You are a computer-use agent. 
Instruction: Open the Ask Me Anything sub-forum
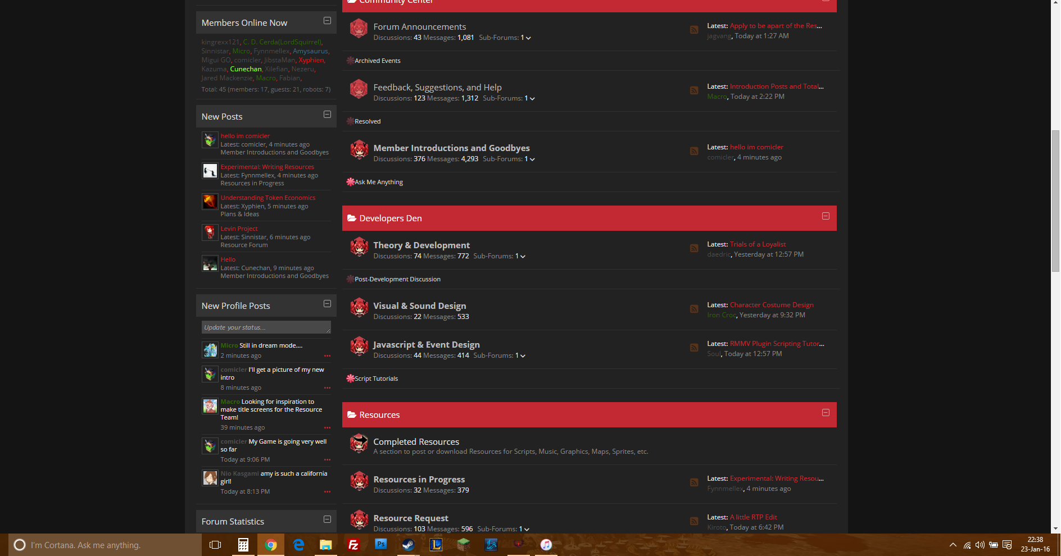pyautogui.click(x=378, y=182)
